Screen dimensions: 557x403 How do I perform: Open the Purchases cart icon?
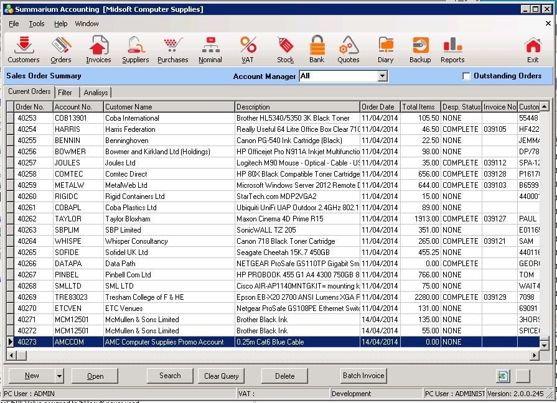click(173, 50)
